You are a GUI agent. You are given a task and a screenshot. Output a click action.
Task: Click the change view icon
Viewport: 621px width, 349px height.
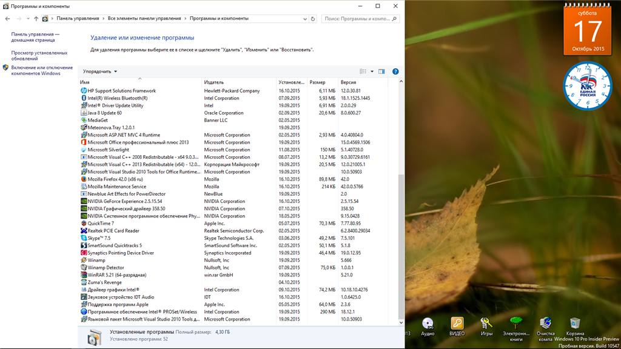click(363, 71)
